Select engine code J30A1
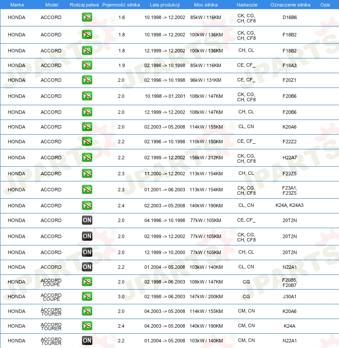Screen dimensions: 339x348 pyautogui.click(x=290, y=296)
